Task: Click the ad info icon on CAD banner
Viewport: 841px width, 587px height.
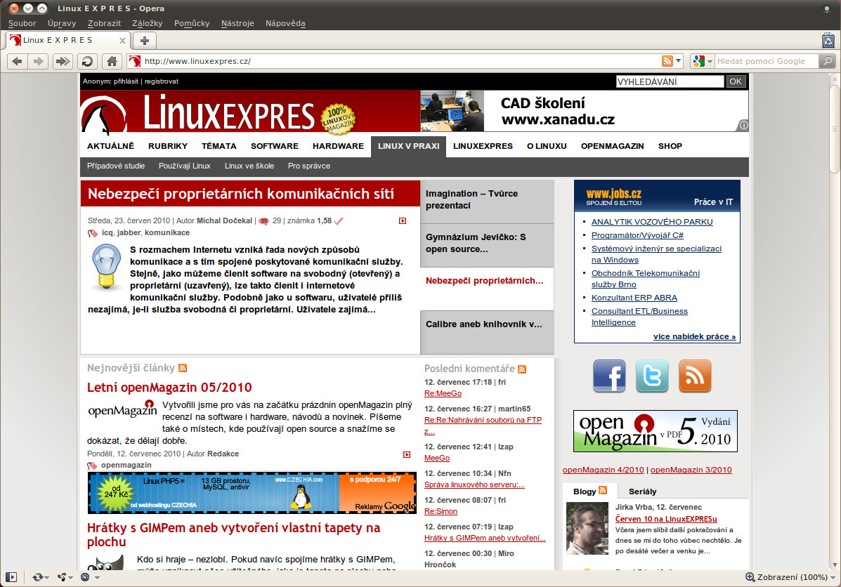Action: pos(743,126)
